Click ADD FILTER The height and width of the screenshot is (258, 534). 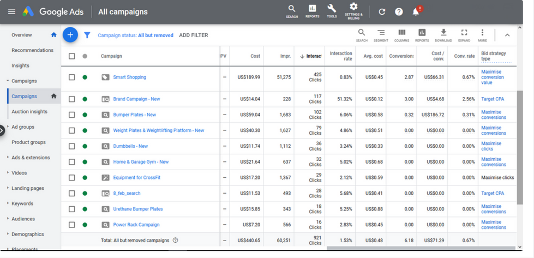tap(194, 35)
